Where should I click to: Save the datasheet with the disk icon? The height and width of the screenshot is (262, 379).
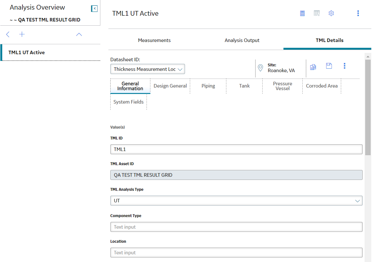(329, 66)
